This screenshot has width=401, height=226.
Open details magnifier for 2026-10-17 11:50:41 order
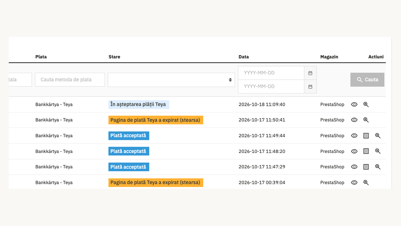point(366,120)
